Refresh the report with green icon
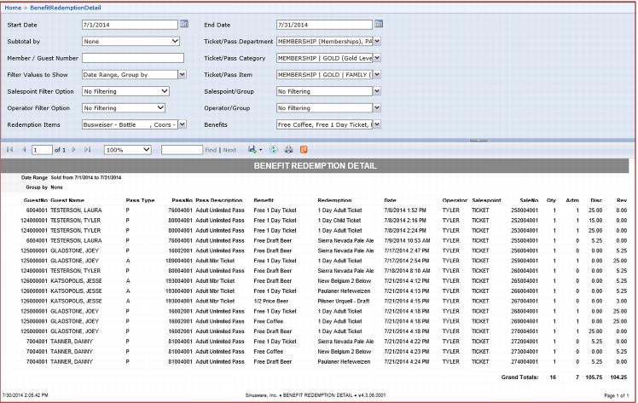638x403 pixels. click(x=273, y=149)
